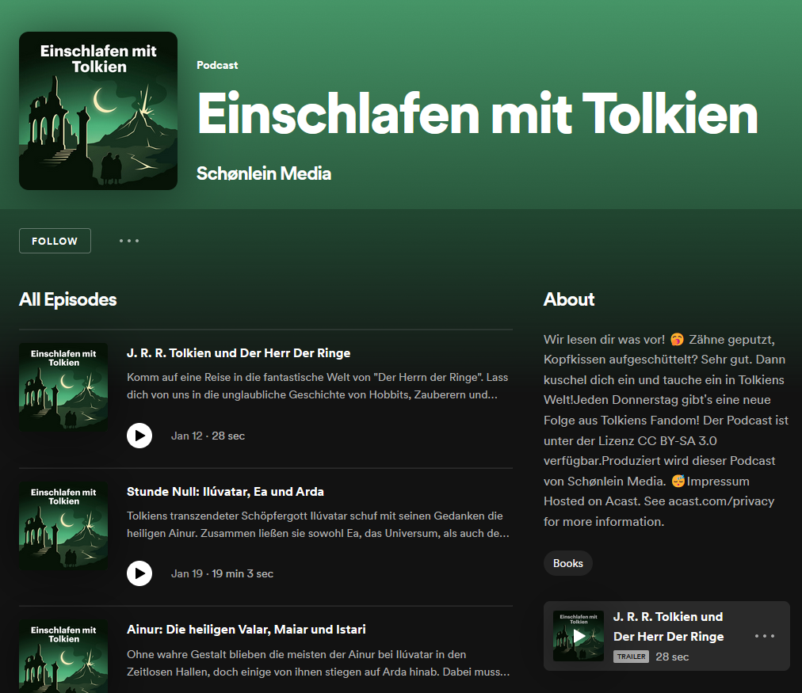Open the trailer title in the card
The height and width of the screenshot is (693, 802).
click(x=668, y=626)
